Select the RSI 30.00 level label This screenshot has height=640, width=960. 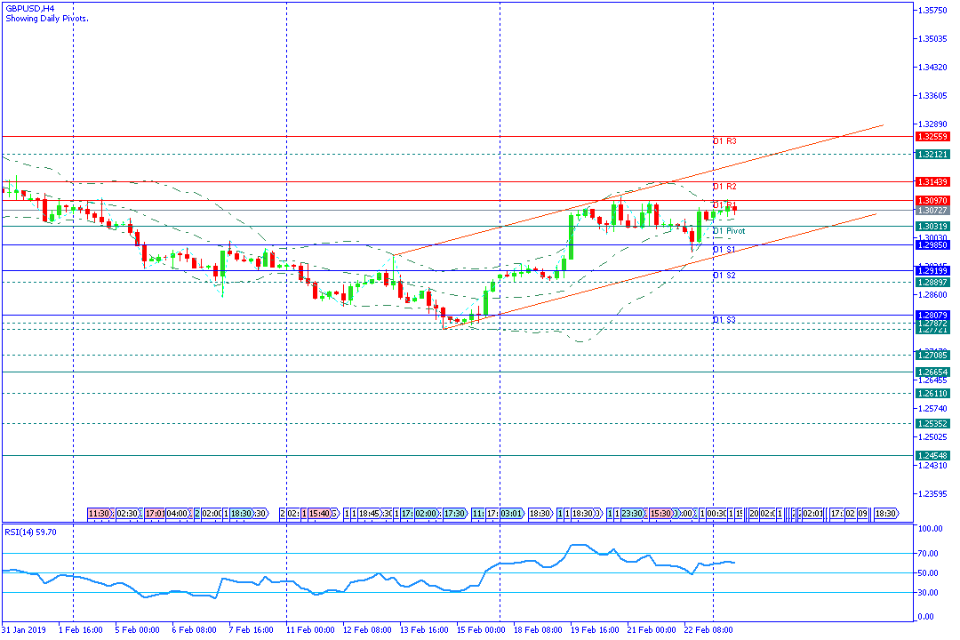[x=928, y=593]
